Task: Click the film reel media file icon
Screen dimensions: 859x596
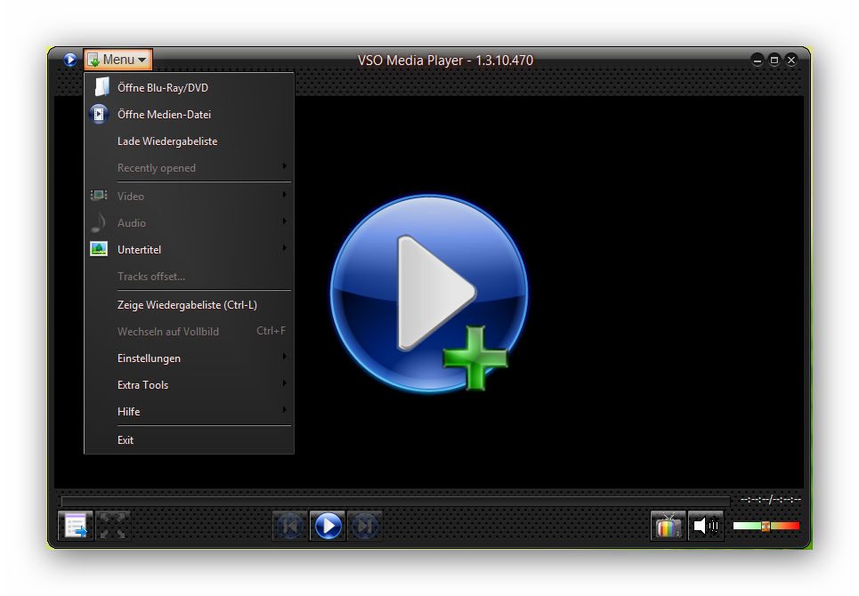Action: 99,115
